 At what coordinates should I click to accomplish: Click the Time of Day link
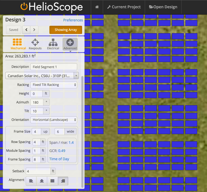[x=59, y=159]
